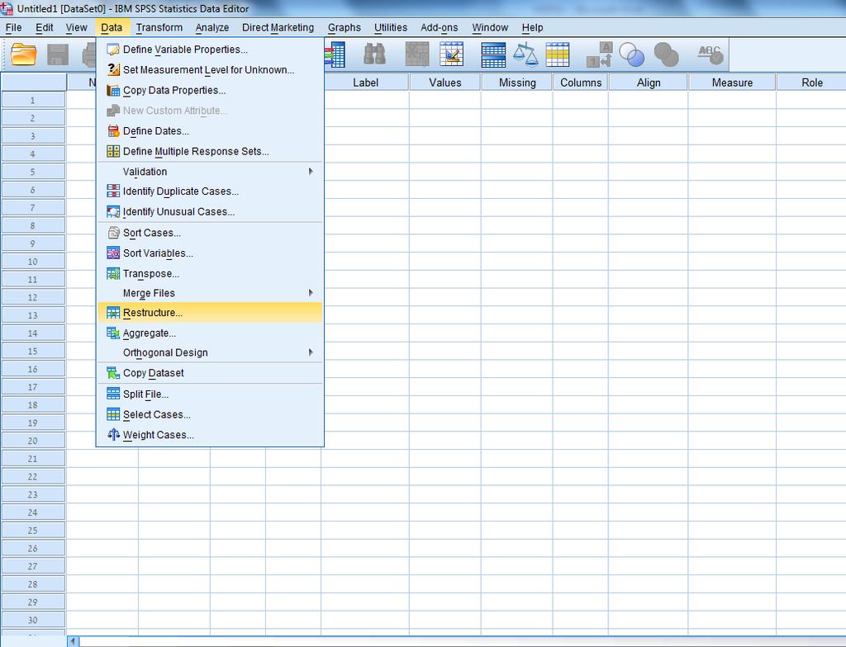Open the View menu
This screenshot has width=846, height=647.
point(77,27)
